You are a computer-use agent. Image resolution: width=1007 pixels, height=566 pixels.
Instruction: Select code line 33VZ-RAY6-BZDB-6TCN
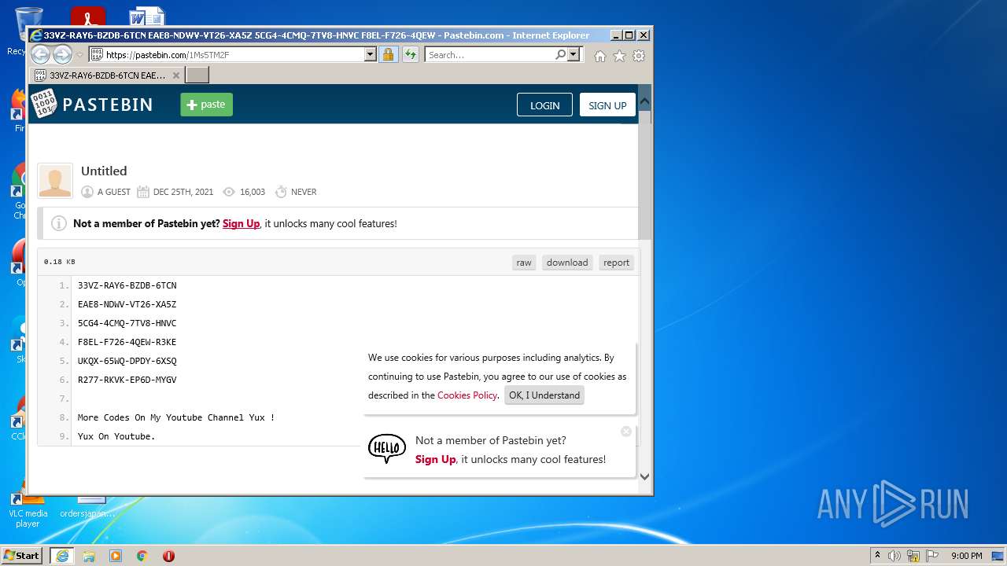click(127, 285)
